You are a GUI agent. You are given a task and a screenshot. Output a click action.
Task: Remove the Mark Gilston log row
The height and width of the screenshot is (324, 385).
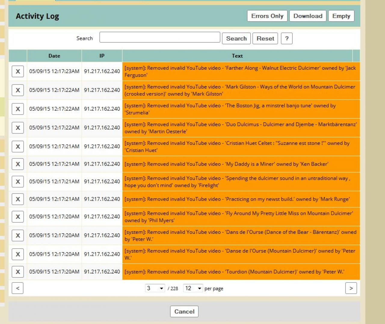[18, 90]
